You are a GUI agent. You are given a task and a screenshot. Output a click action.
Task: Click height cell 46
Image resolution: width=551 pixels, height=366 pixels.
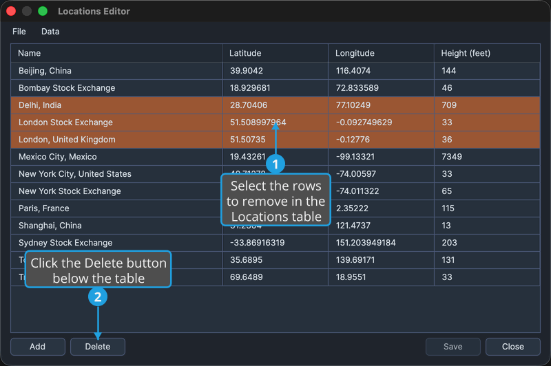[487, 88]
